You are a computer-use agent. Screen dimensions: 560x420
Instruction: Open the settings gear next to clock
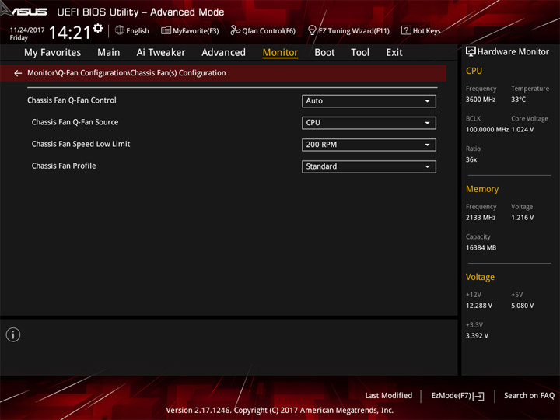coord(98,28)
